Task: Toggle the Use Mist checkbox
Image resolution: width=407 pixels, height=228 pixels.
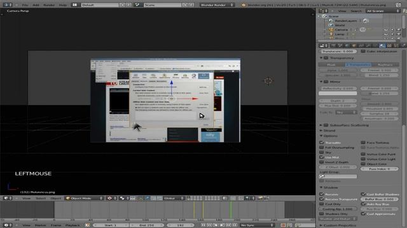Action: point(322,157)
